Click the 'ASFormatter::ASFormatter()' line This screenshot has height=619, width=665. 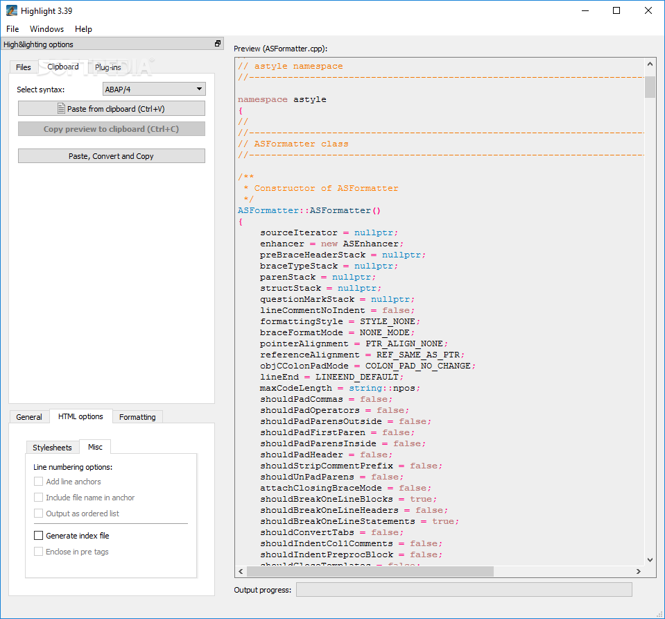pos(309,210)
